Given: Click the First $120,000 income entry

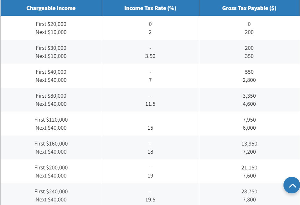Looking at the screenshot, I should (51, 120).
